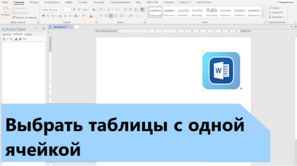Image resolution: width=297 pixels, height=166 pixels.
Task: Open the Файл menu tab
Action: coord(5,2)
